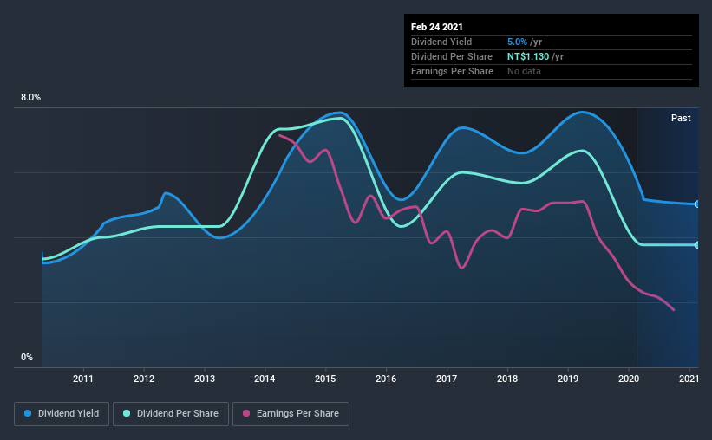This screenshot has width=712, height=440.
Task: Click the 2021 x-axis label
Action: pyautogui.click(x=689, y=379)
